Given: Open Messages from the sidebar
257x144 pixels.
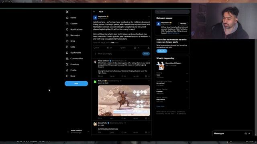Looking at the screenshot, I should click(73, 35).
